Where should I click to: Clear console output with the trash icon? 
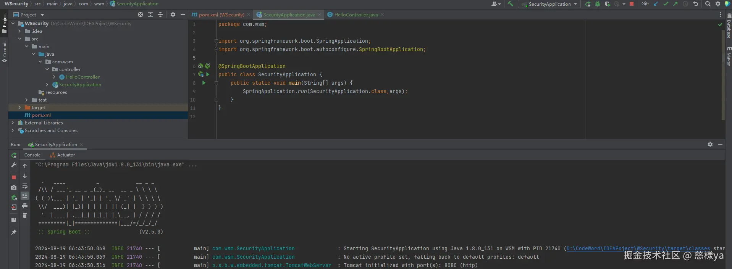[25, 216]
